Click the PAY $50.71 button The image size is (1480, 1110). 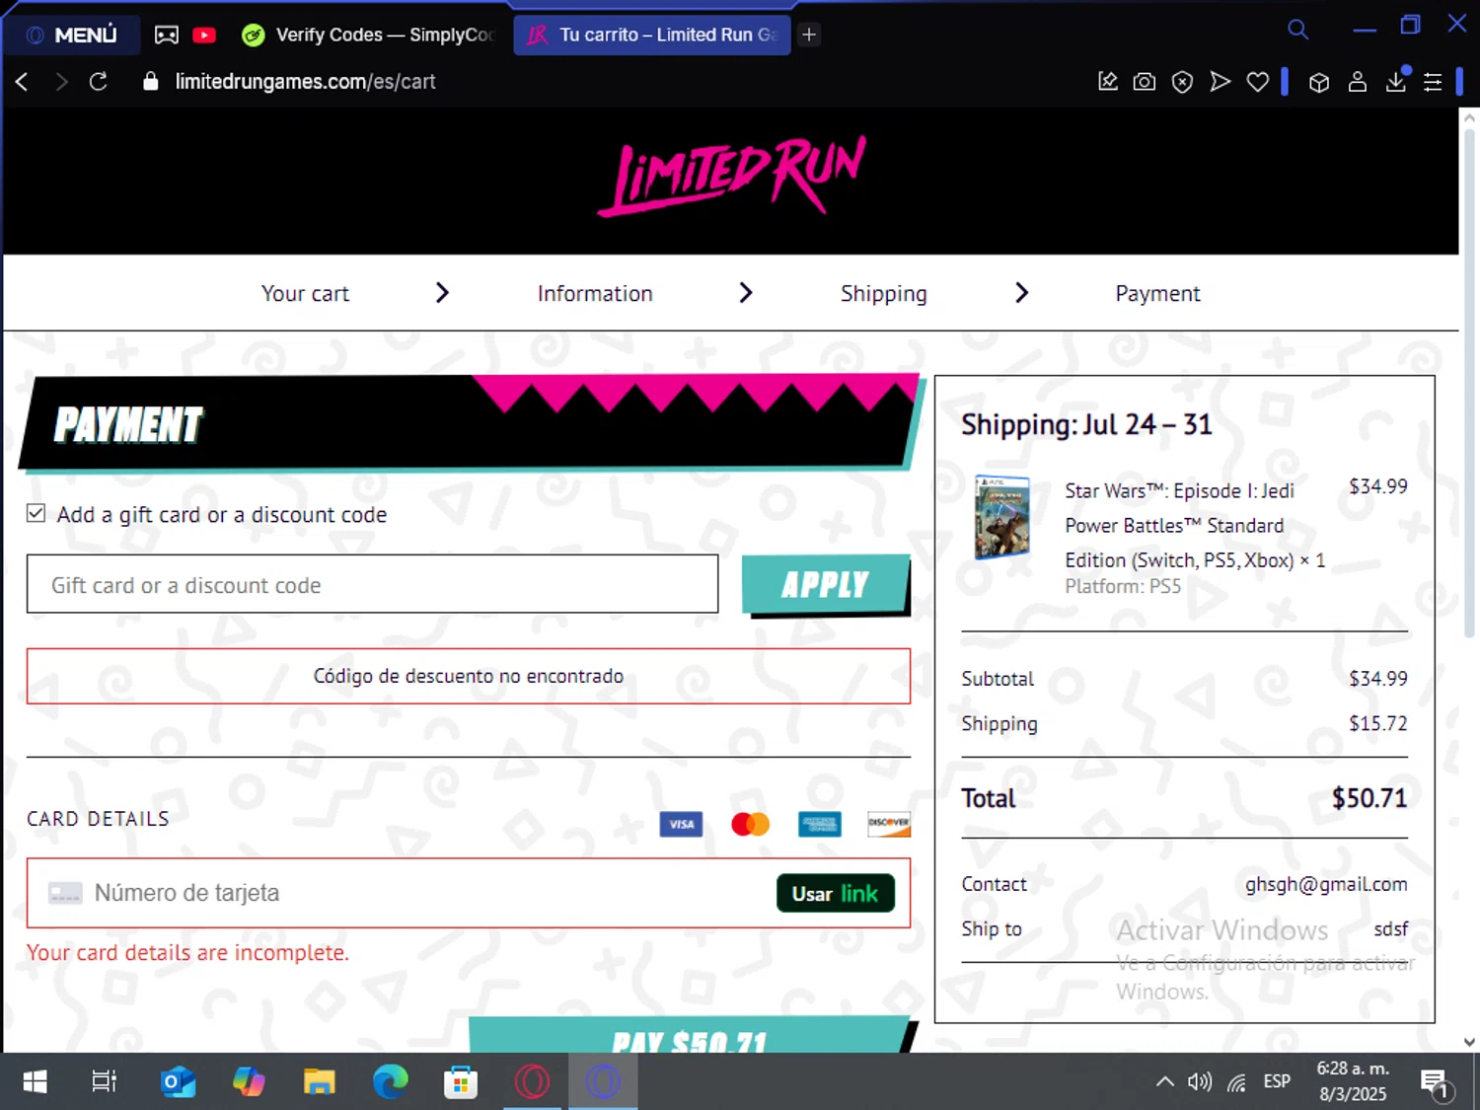tap(691, 1034)
